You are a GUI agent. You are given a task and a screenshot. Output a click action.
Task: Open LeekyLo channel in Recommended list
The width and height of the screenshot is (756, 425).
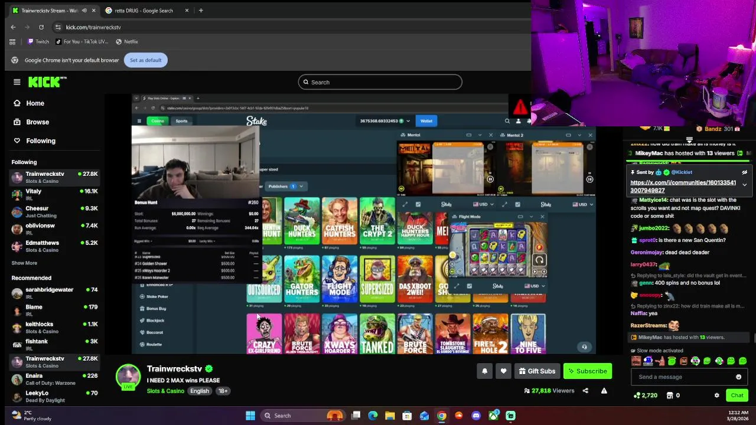[54, 396]
